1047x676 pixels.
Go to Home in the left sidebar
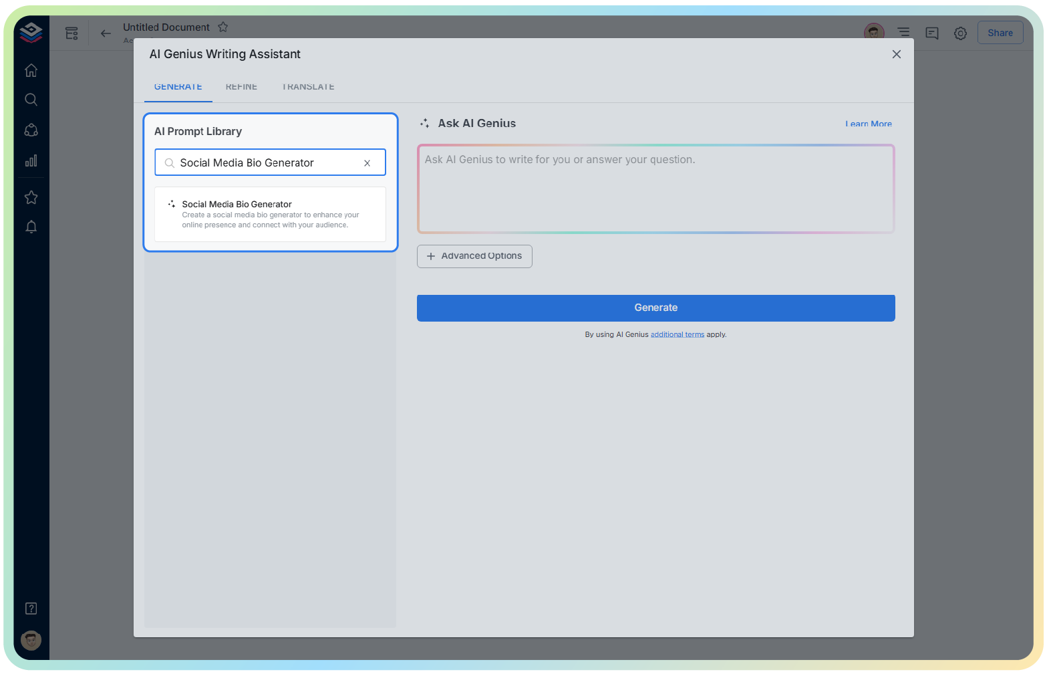click(x=31, y=70)
